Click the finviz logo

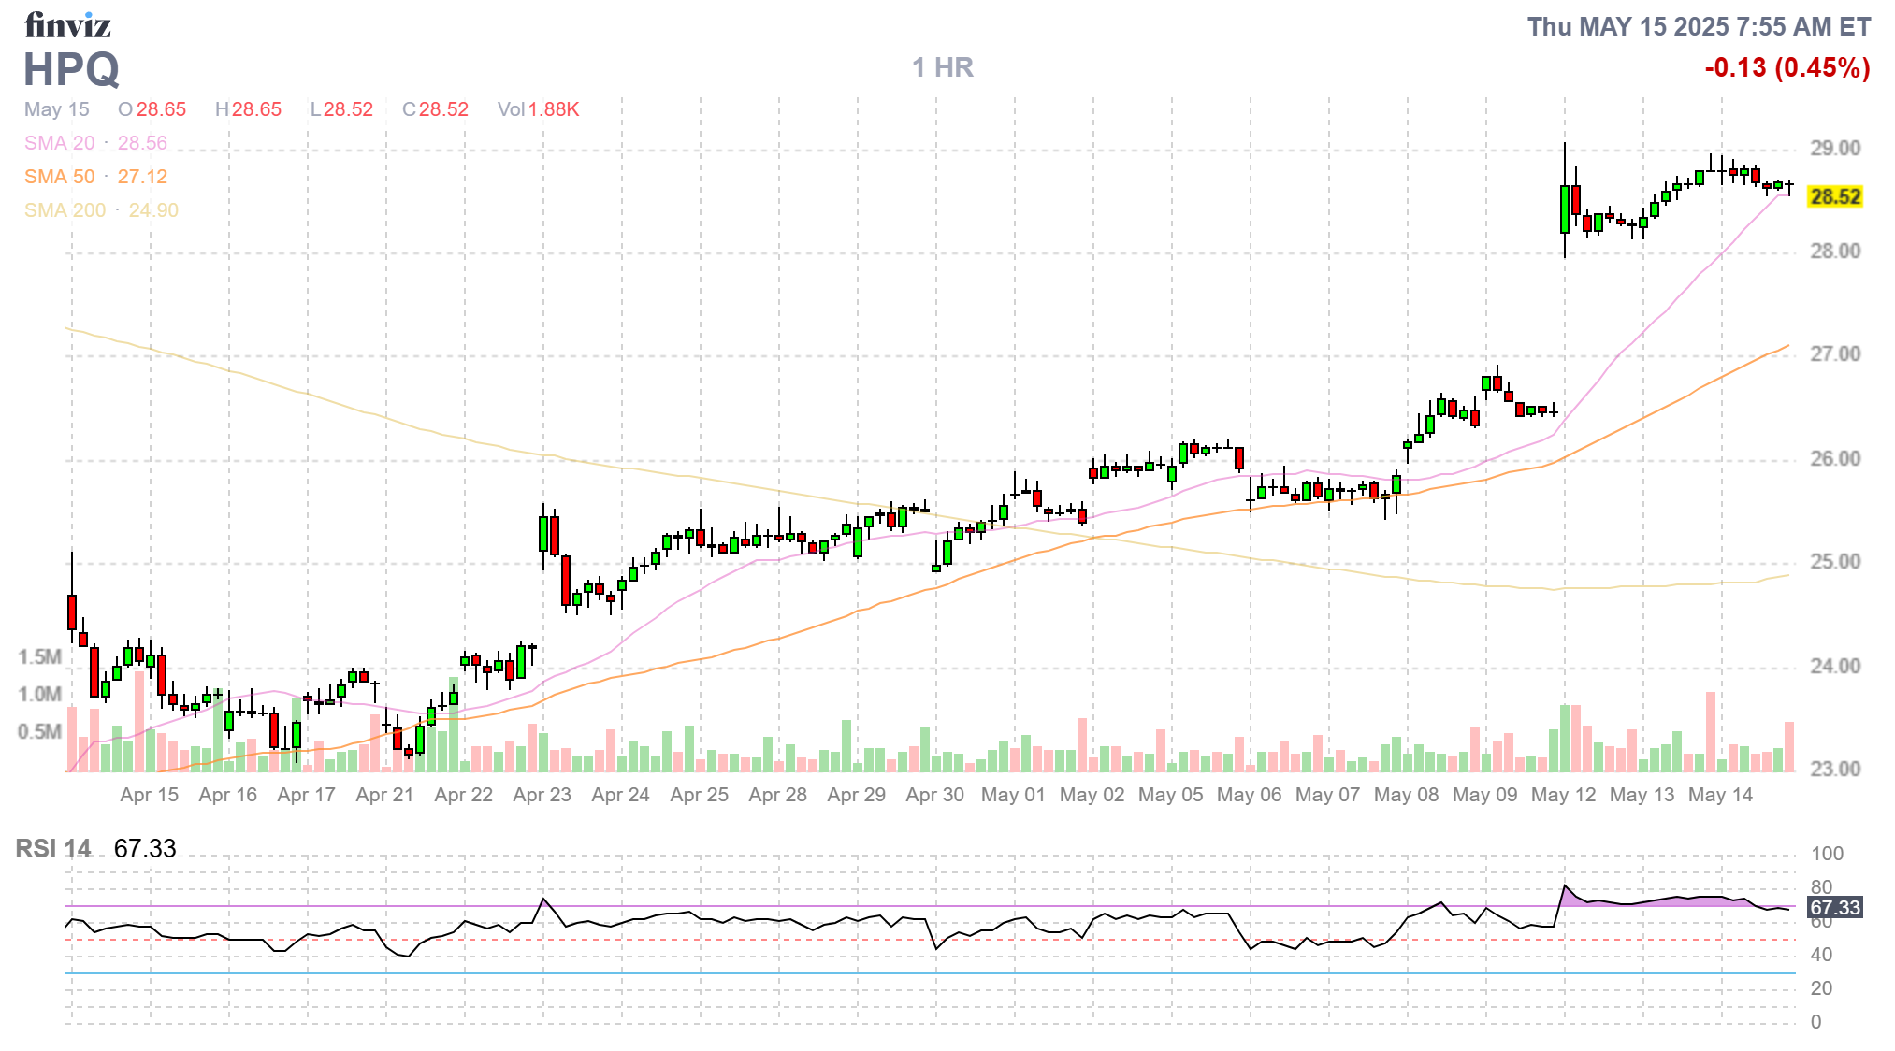[67, 25]
